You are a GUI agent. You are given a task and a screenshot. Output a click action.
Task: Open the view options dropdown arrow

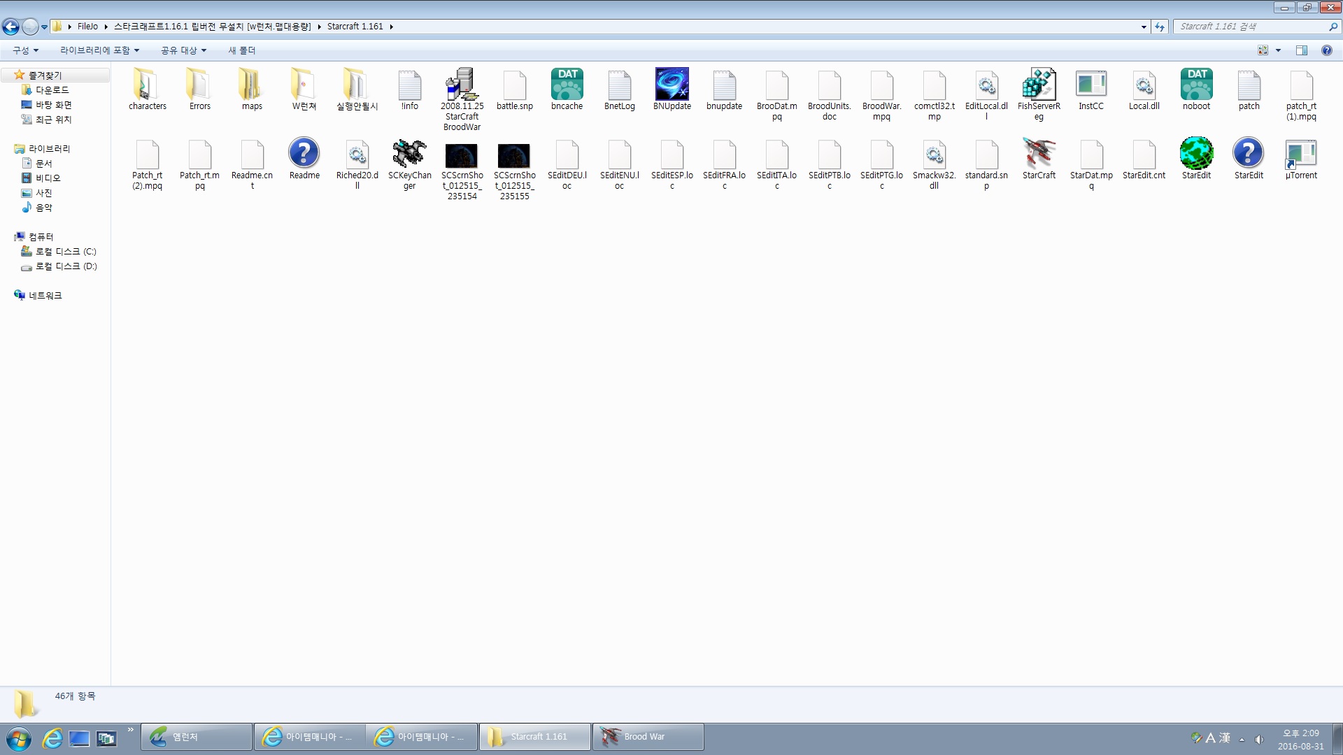pos(1278,50)
